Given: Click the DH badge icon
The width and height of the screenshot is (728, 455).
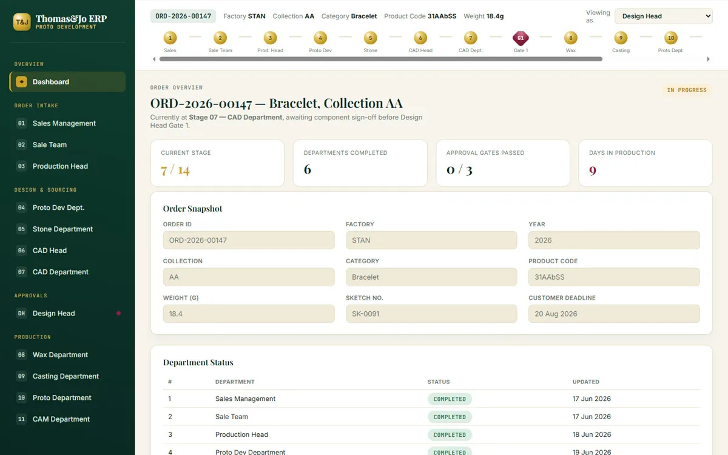Looking at the screenshot, I should click(21, 313).
